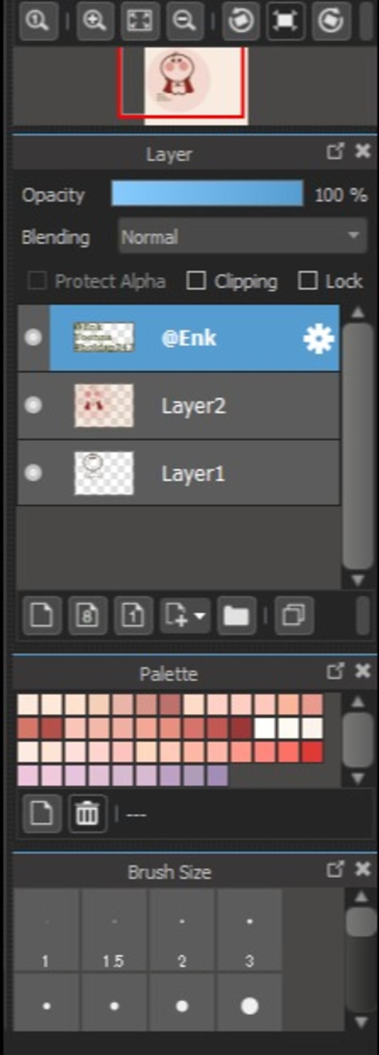This screenshot has width=379, height=1055.
Task: Select the Layer1 row
Action: click(178, 473)
